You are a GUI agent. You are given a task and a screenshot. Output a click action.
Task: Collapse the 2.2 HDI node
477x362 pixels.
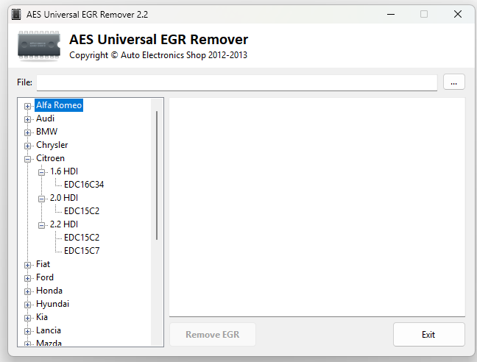tap(41, 225)
